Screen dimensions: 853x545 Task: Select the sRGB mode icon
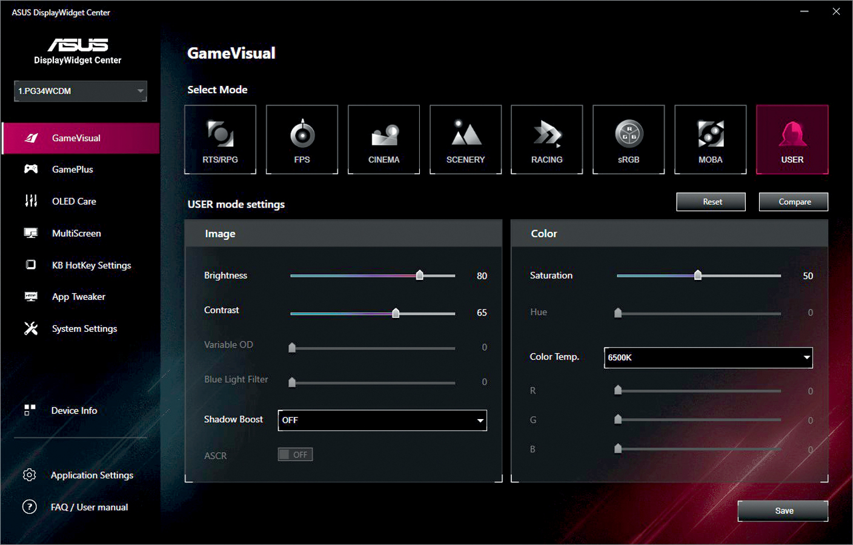point(628,139)
